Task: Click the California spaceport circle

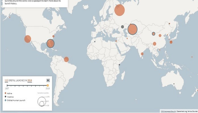Action: [28, 39]
